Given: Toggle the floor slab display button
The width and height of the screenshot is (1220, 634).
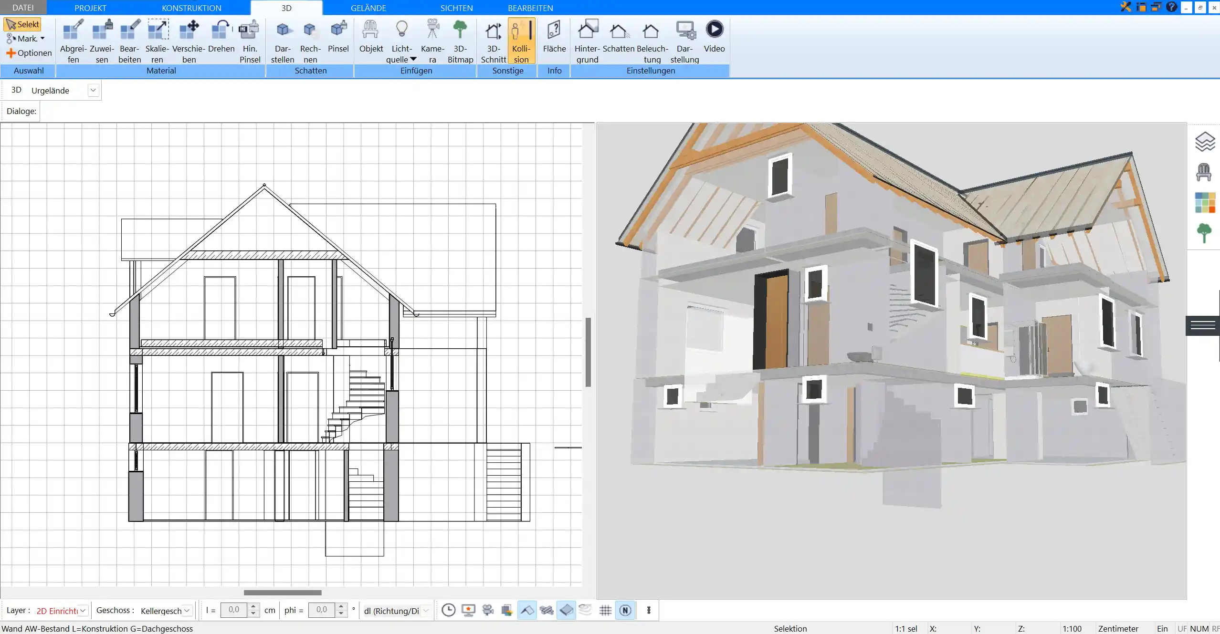Looking at the screenshot, I should click(x=566, y=610).
